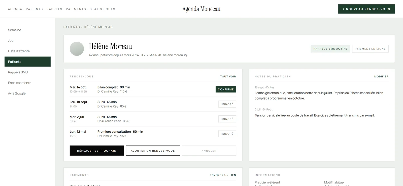Create a new appointment with Nouveau rendez-vous
Screen dimensions: 403x186
[366, 9]
